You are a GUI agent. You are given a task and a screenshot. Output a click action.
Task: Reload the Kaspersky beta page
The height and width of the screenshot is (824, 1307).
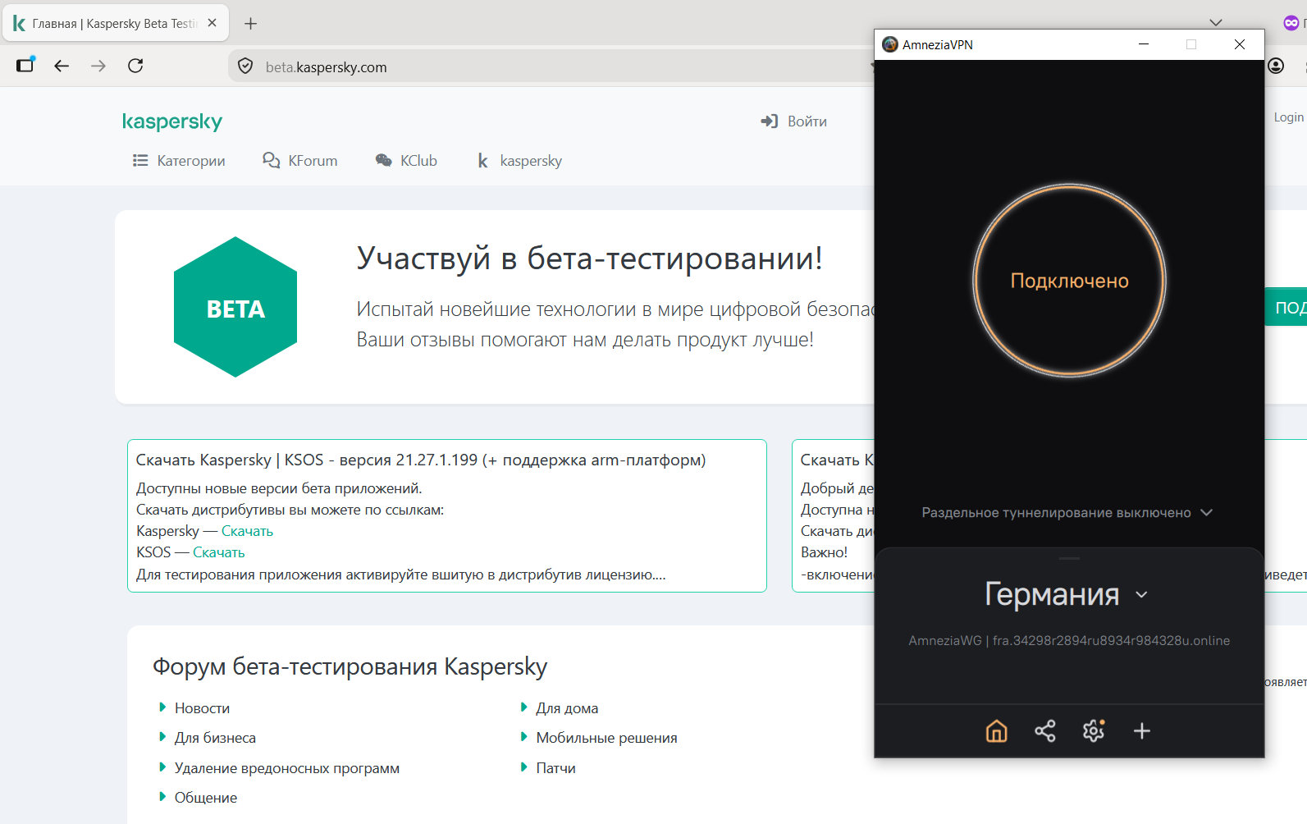(135, 66)
